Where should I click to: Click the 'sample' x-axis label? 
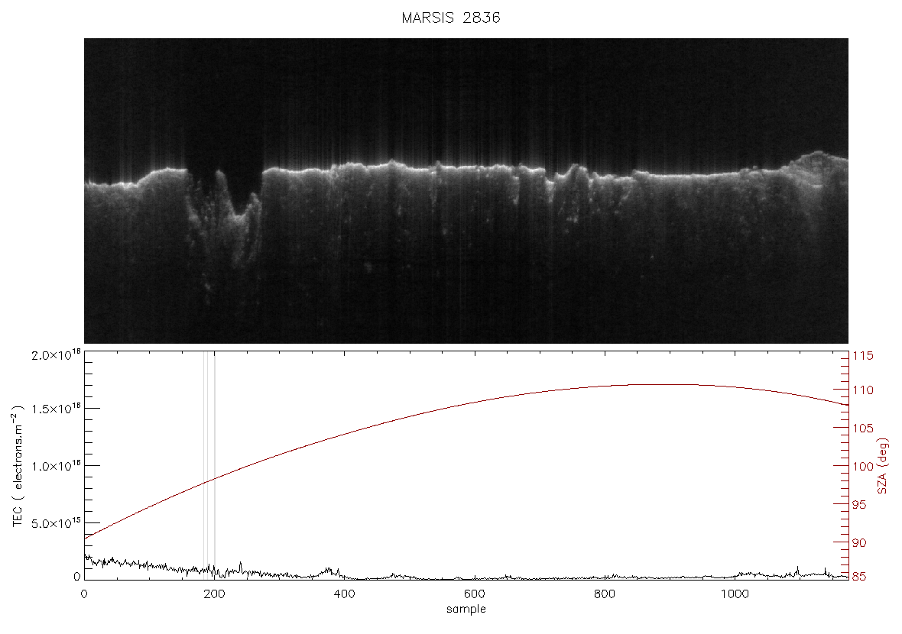466,609
